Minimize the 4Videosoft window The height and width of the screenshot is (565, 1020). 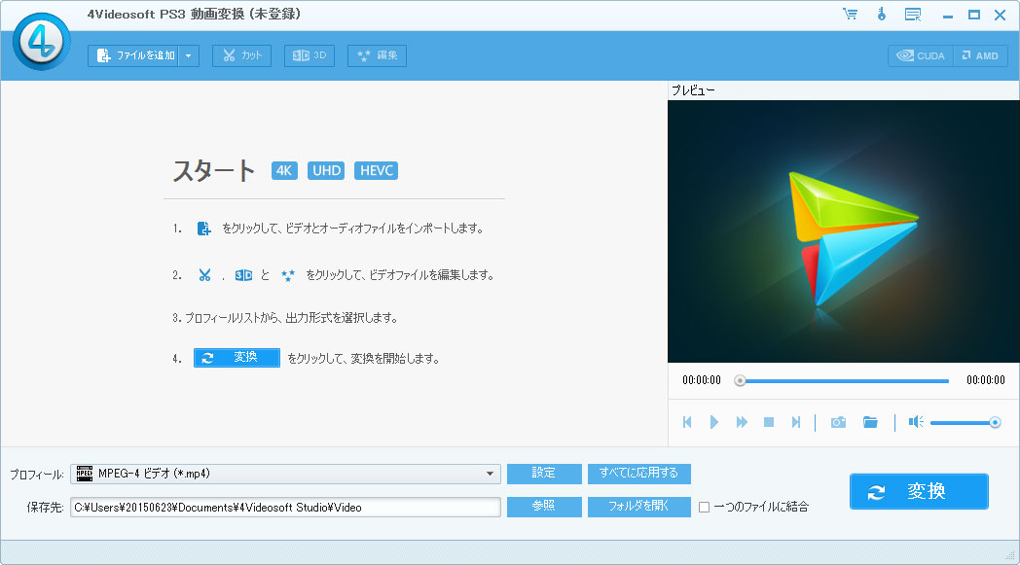pyautogui.click(x=948, y=16)
